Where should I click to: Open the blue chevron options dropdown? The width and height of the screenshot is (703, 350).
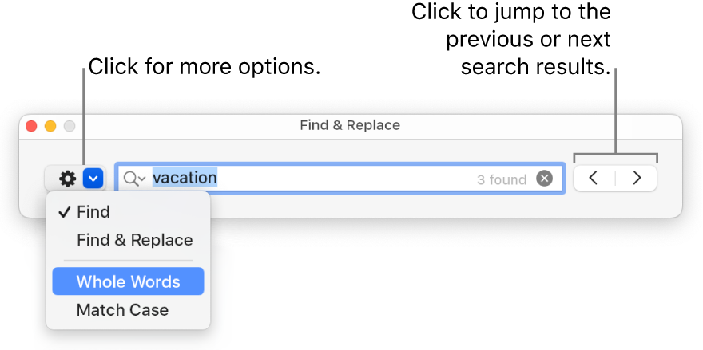tap(93, 179)
